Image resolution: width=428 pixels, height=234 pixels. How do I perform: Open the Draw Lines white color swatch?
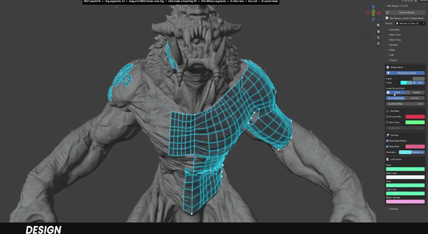(406, 177)
